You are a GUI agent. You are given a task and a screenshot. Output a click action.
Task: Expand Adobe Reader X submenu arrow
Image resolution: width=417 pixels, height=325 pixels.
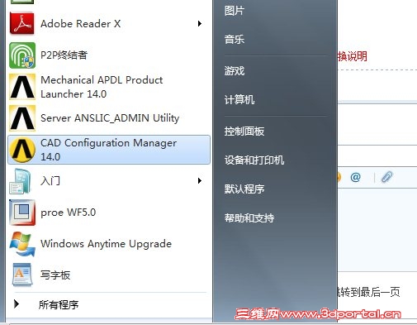tap(200, 24)
